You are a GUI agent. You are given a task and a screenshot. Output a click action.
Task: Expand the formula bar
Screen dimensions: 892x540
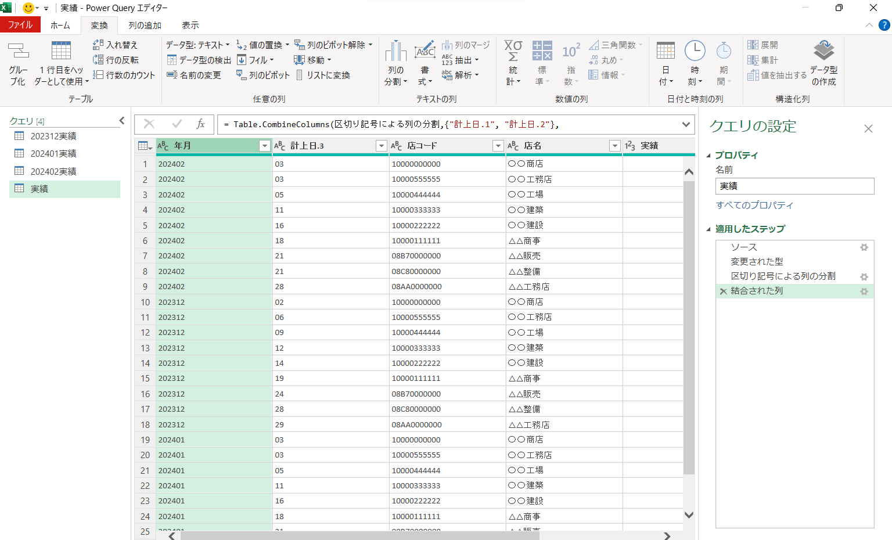point(686,124)
